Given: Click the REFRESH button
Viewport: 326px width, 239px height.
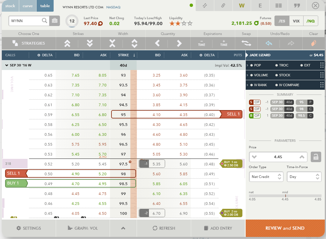Looking at the screenshot, I should (164, 228).
